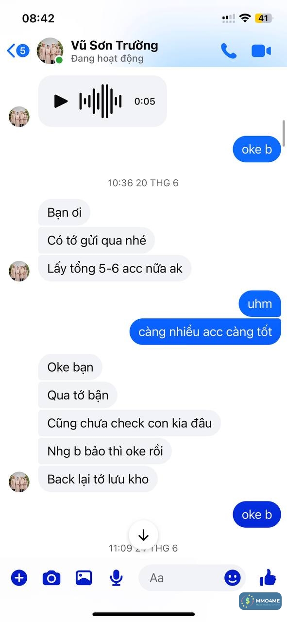
Task: Start a voice call with Vũ Sơn Trường
Action: 228,51
